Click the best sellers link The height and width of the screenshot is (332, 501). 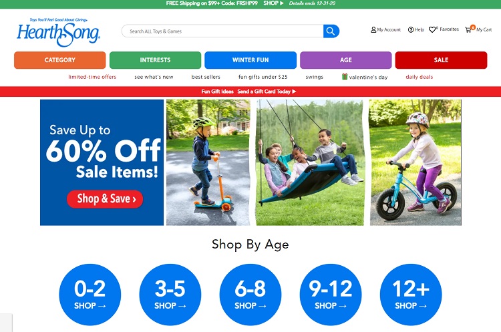click(206, 77)
